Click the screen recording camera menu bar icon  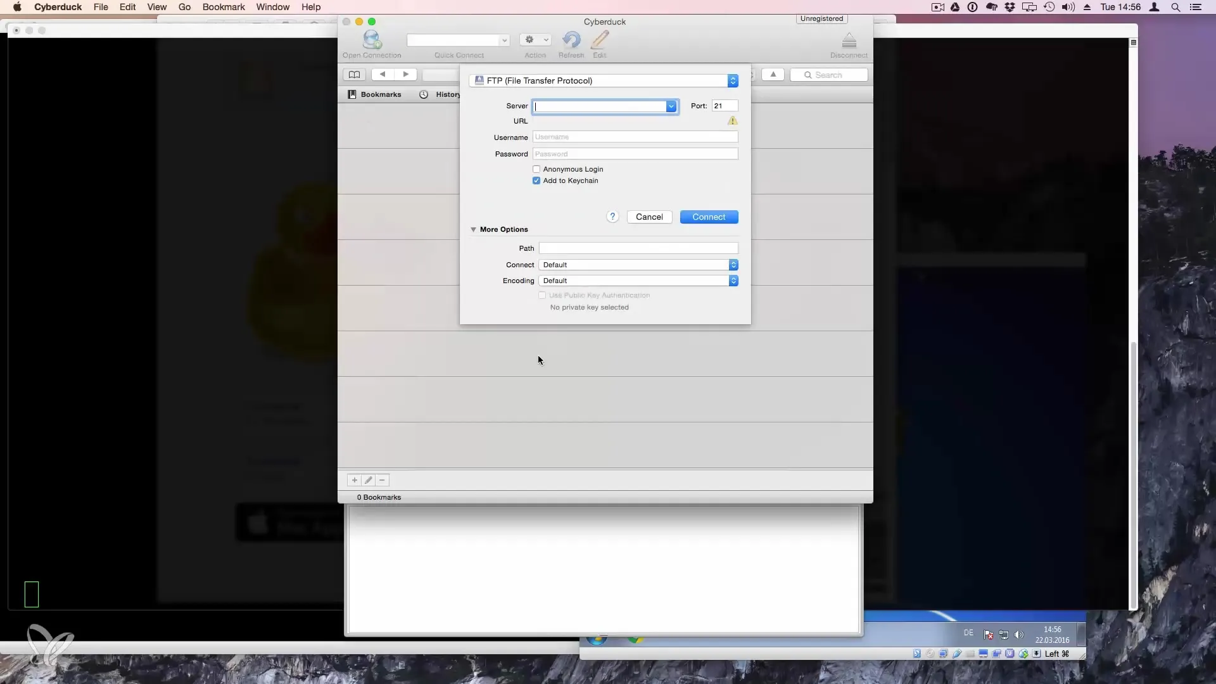tap(938, 7)
